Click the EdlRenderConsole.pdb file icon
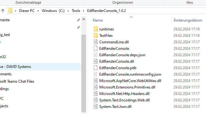206x114 pixels. [x=96, y=68]
